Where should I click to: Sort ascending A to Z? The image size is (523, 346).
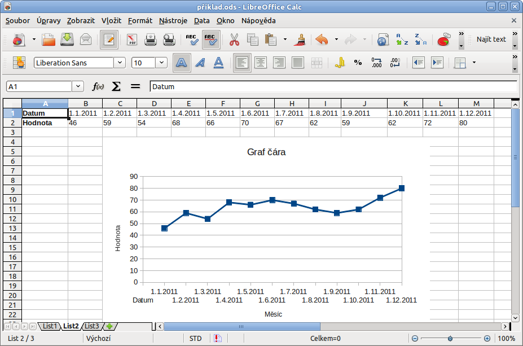tap(402, 40)
